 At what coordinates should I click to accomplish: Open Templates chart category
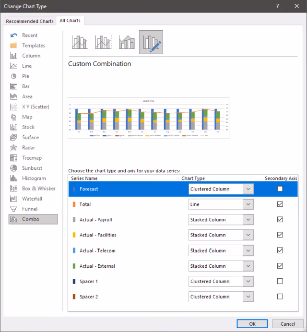coord(34,45)
